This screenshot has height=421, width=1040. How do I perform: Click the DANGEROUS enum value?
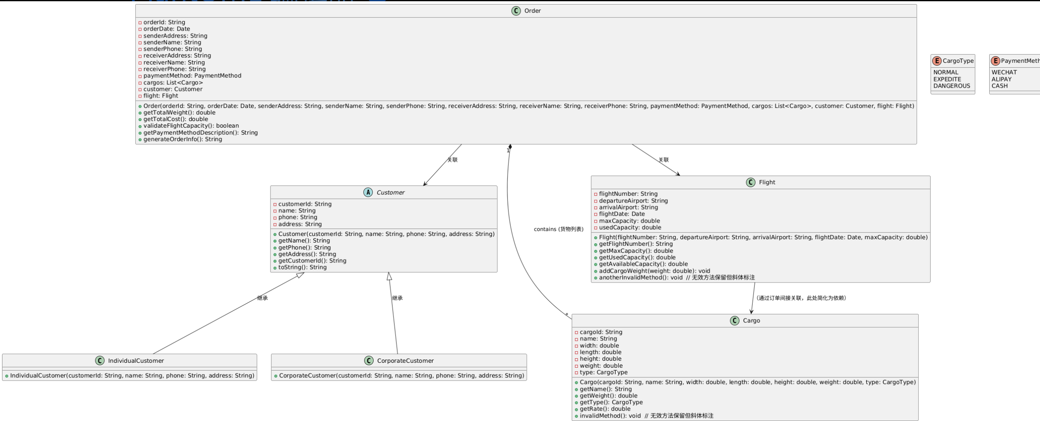point(952,86)
